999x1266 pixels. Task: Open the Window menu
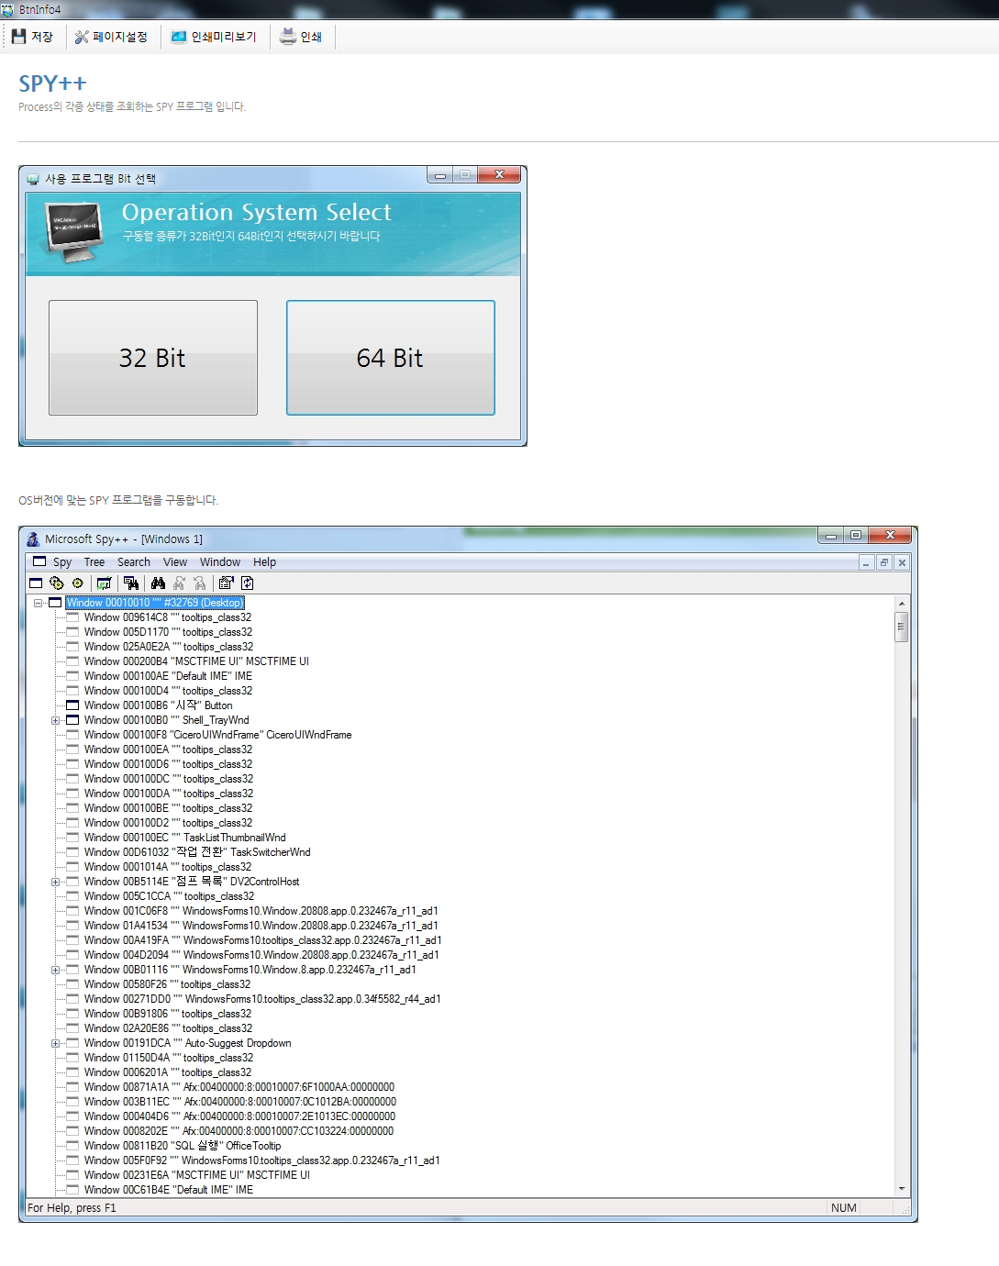tap(220, 562)
